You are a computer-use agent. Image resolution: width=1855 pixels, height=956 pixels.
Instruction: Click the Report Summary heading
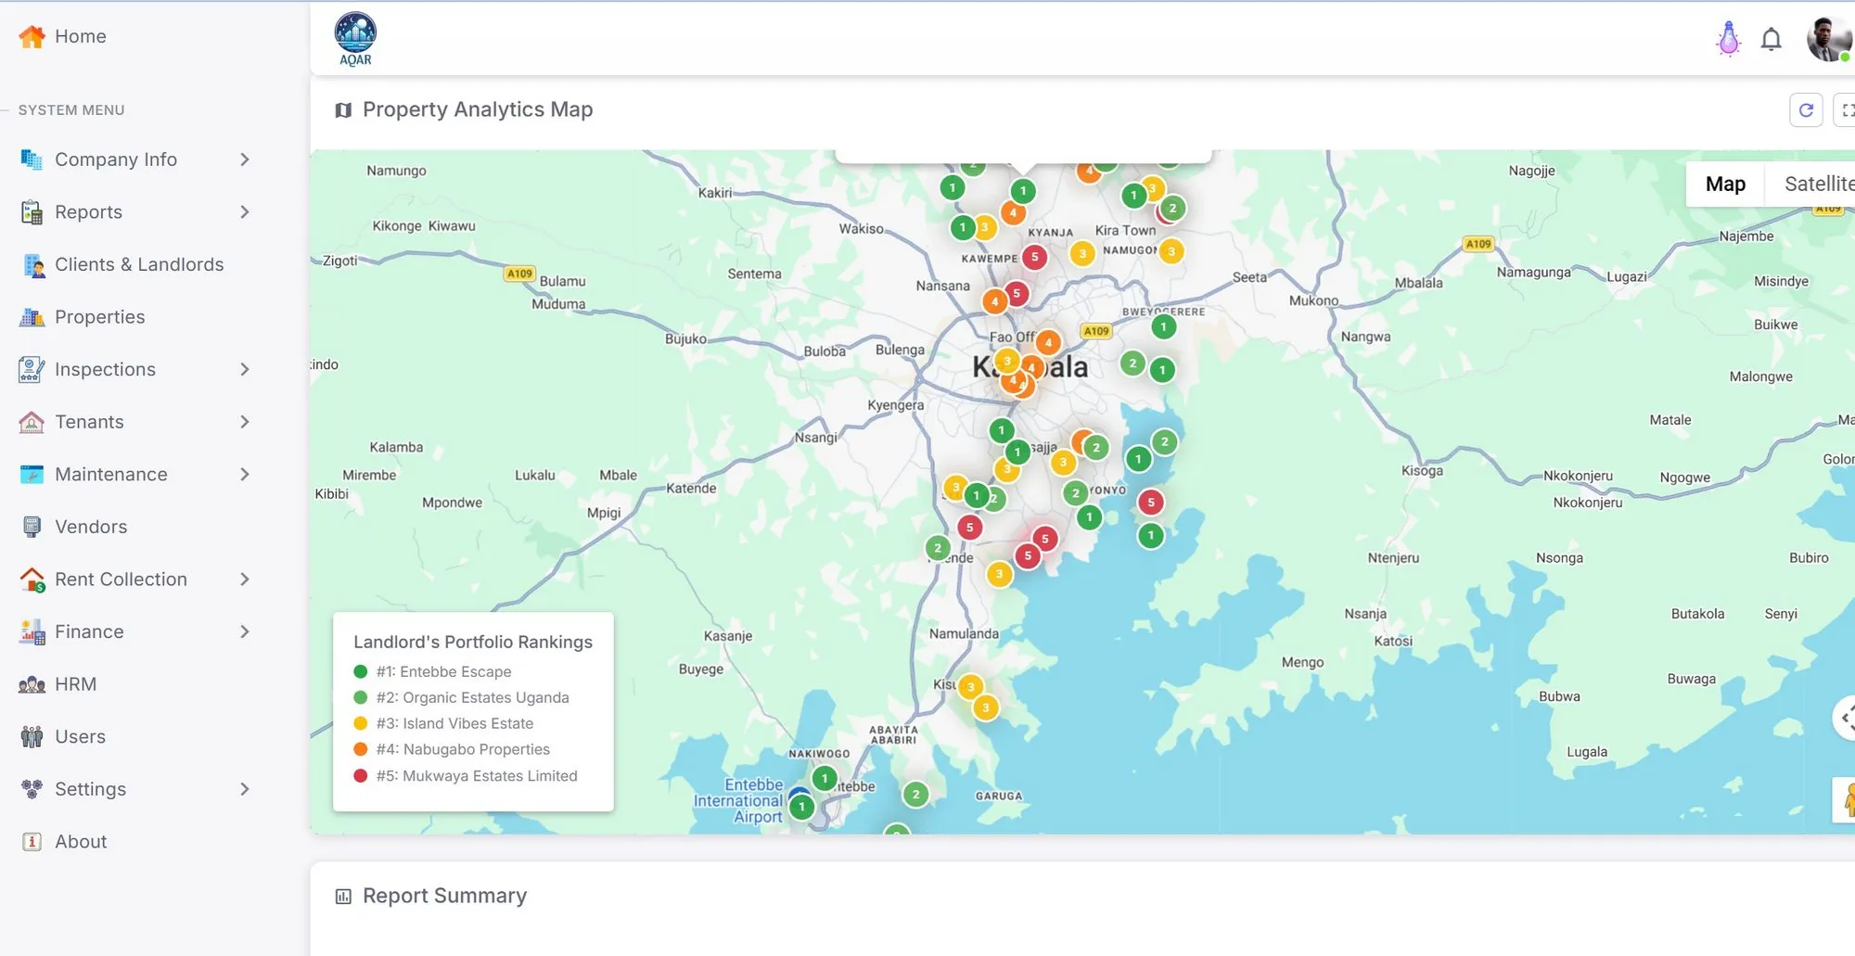coord(444,896)
